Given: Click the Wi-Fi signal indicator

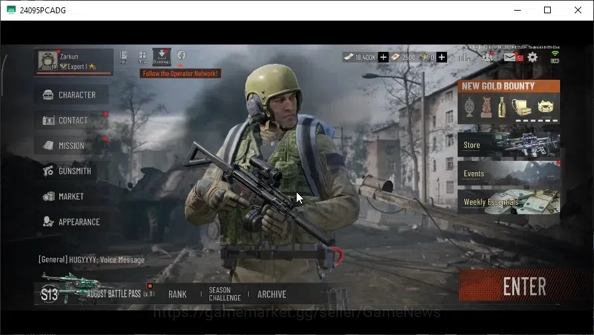Looking at the screenshot, I should (555, 53).
